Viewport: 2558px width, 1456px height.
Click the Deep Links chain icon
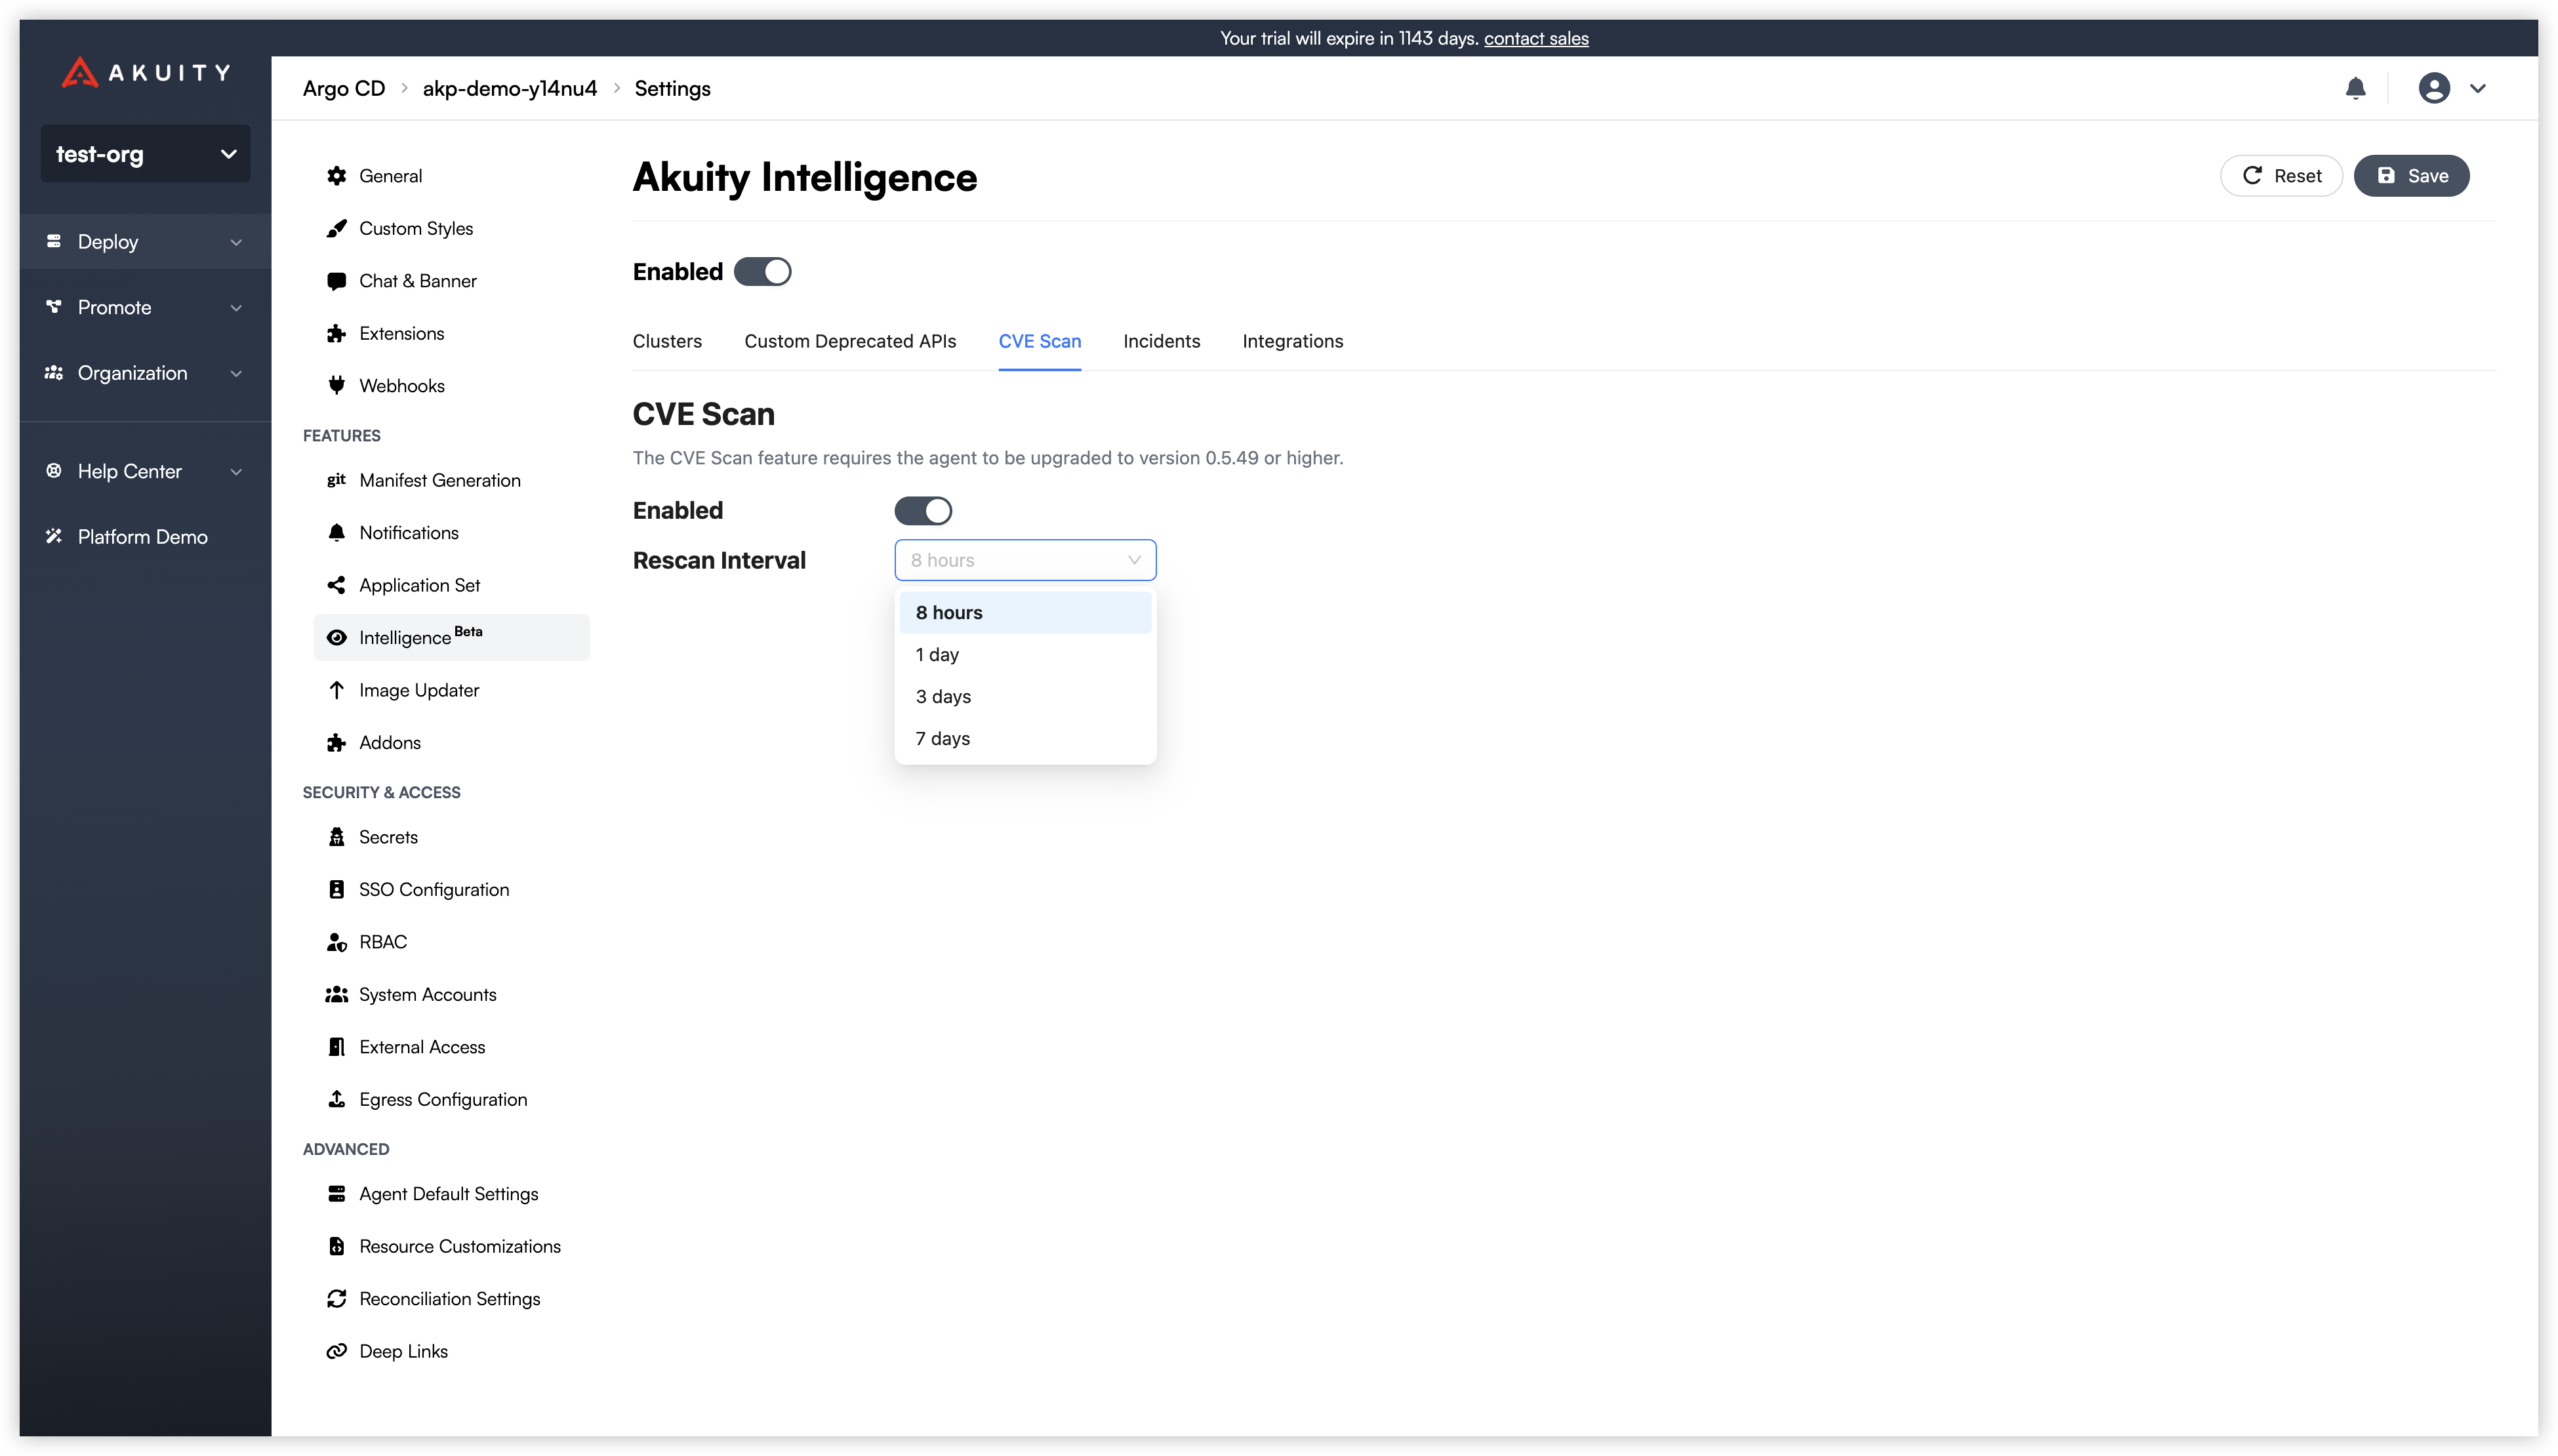(x=337, y=1351)
